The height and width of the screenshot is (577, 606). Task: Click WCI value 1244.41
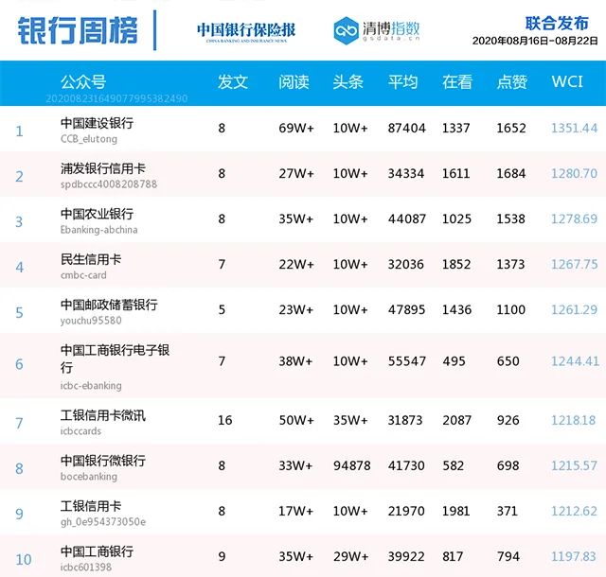(575, 361)
